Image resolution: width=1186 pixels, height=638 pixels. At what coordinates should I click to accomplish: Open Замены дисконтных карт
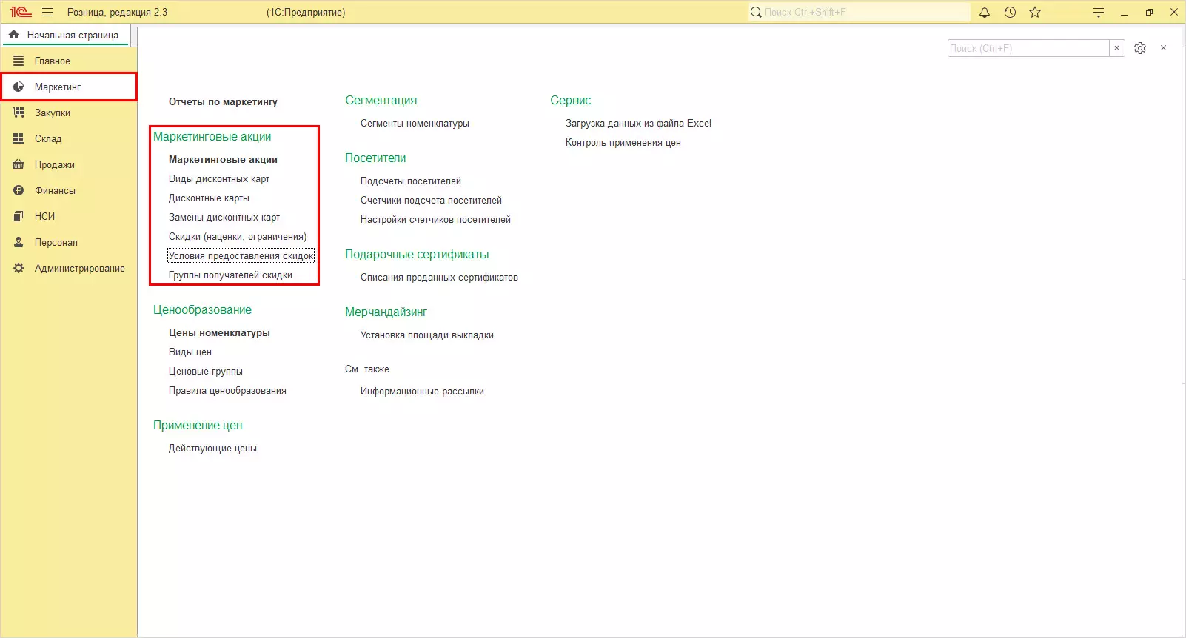click(x=224, y=217)
